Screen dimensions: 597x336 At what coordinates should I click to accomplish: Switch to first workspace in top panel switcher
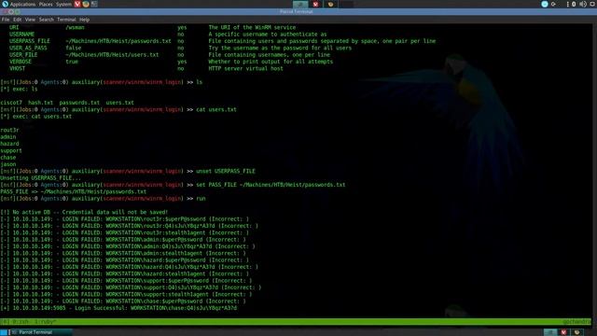click(x=300, y=4)
